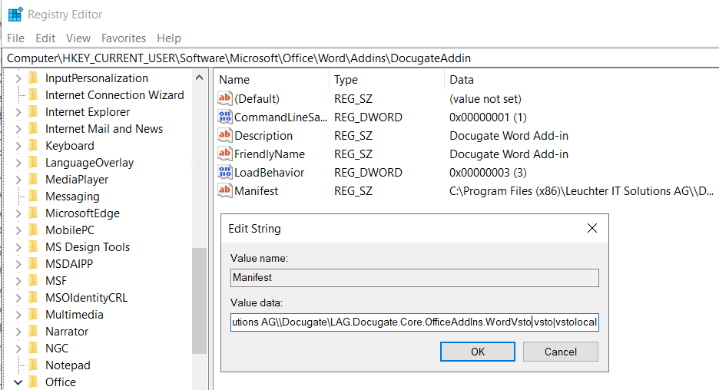Click the (value not set) data cell
This screenshot has height=390, width=719.
coord(485,99)
